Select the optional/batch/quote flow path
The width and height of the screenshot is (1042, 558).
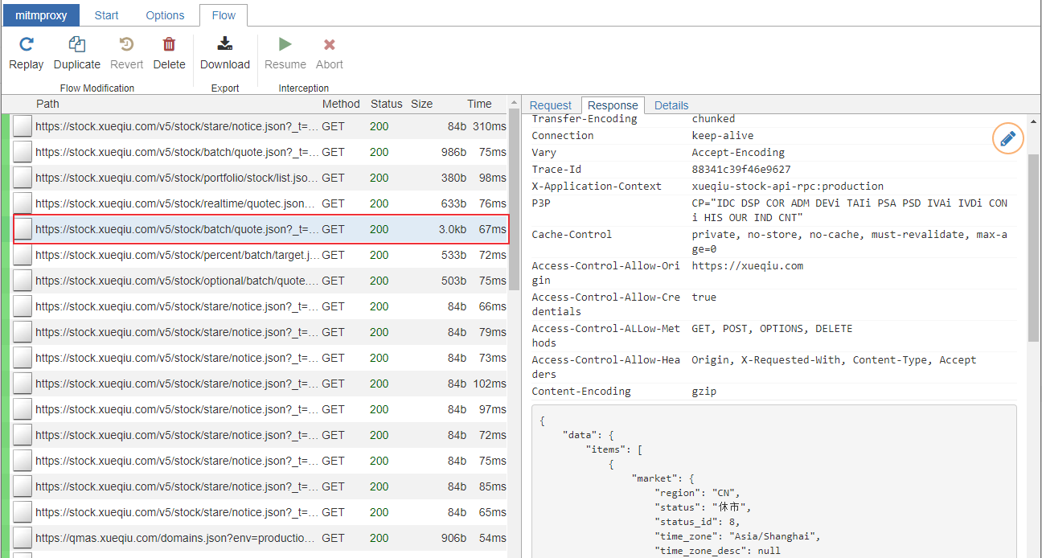(x=177, y=281)
